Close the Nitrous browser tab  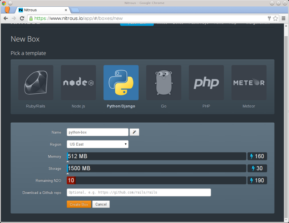(66, 10)
